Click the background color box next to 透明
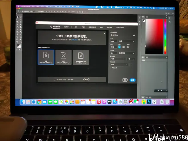The image size is (188, 141). (x=131, y=65)
